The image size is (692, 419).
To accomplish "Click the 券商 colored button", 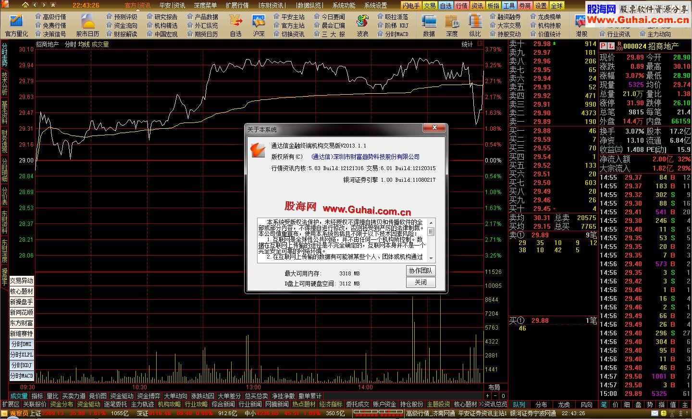I will coord(525,5).
